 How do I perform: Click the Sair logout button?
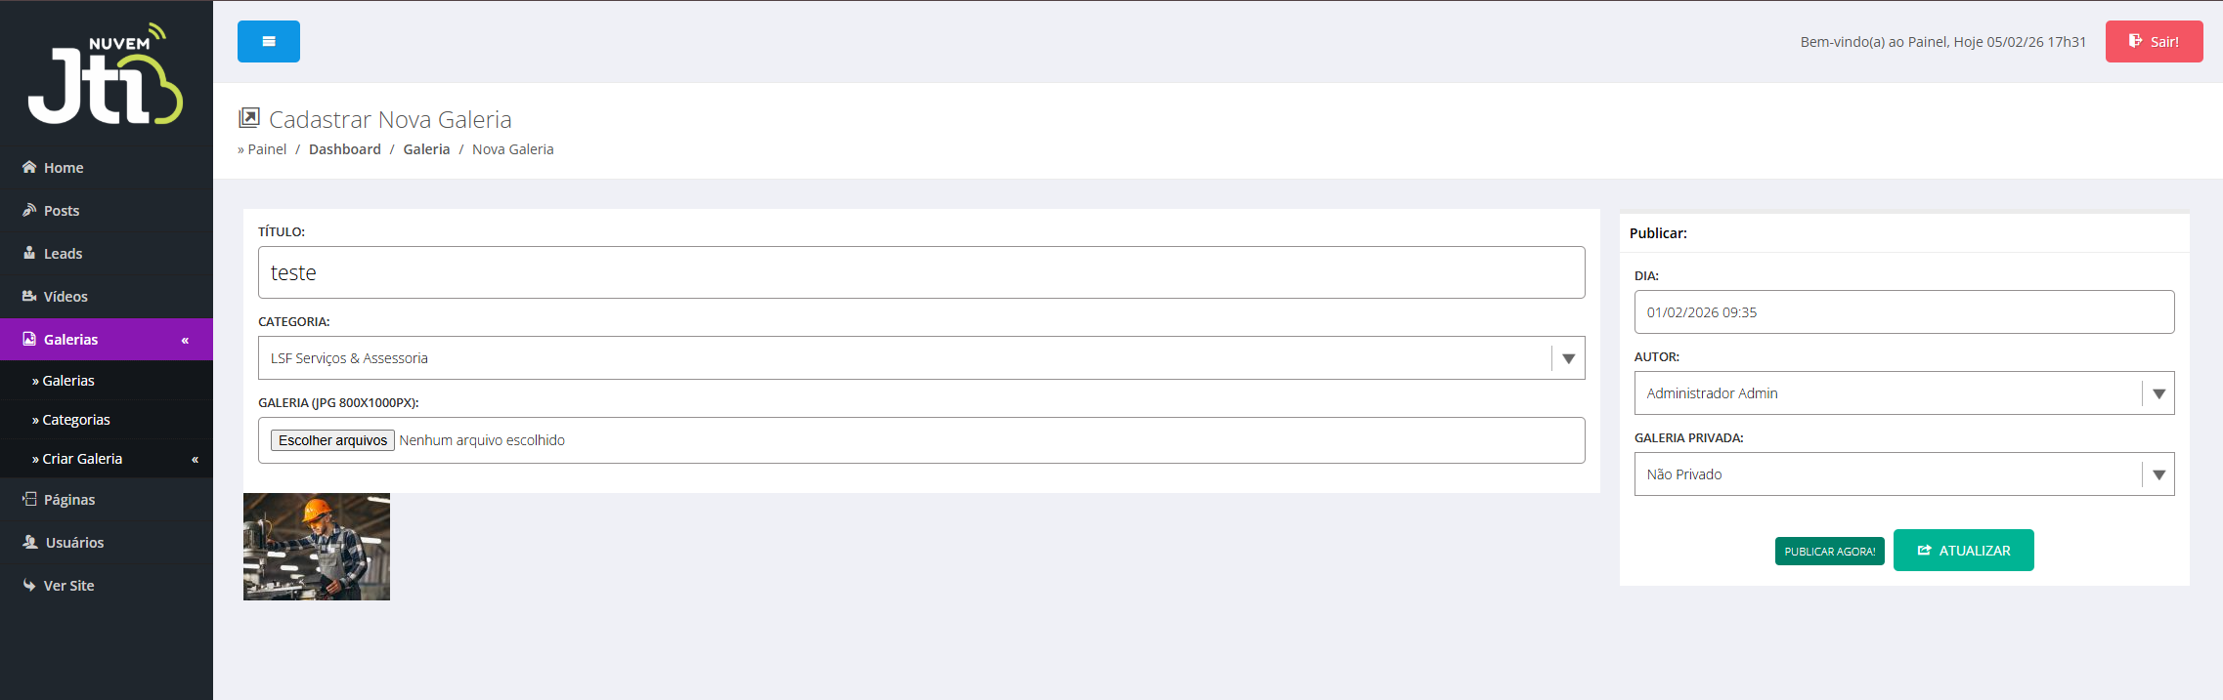coord(2154,42)
